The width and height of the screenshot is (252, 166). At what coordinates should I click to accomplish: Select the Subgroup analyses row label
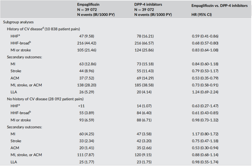[18, 22]
